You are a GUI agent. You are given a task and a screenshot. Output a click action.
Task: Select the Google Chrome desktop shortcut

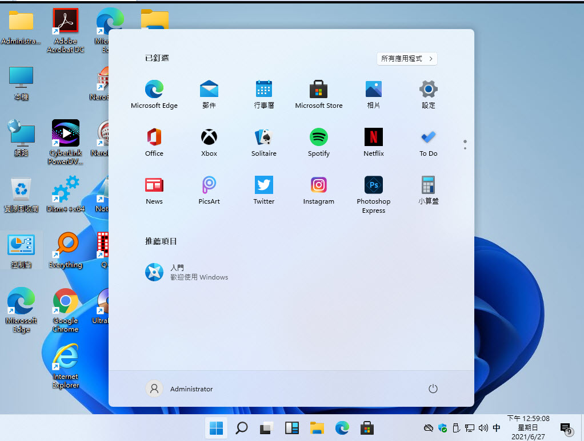66,310
